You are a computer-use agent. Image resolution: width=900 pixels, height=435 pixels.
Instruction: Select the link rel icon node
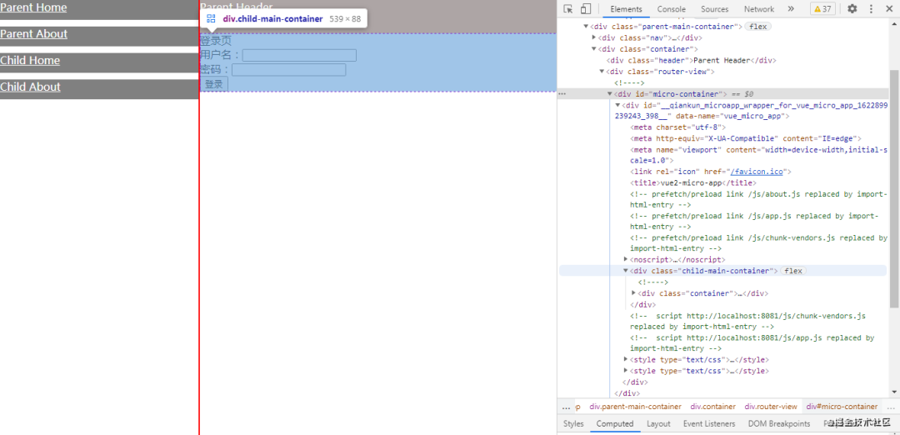click(711, 172)
